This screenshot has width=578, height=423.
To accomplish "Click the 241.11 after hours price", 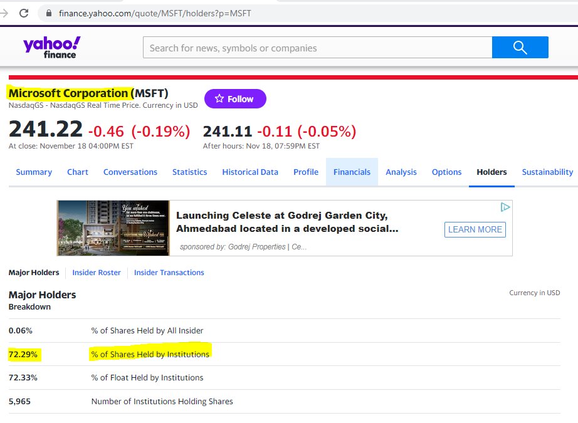I will (x=227, y=132).
